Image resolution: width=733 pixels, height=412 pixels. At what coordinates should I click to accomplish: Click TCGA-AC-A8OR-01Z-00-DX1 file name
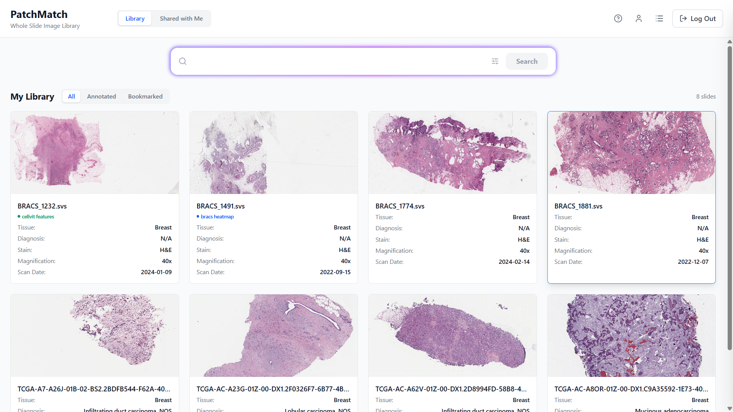[x=631, y=389]
